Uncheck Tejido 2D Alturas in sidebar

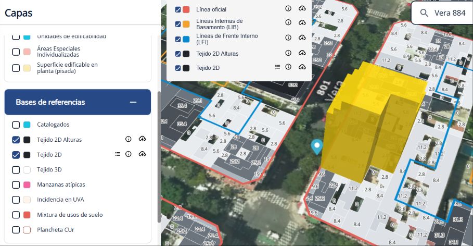coord(16,140)
